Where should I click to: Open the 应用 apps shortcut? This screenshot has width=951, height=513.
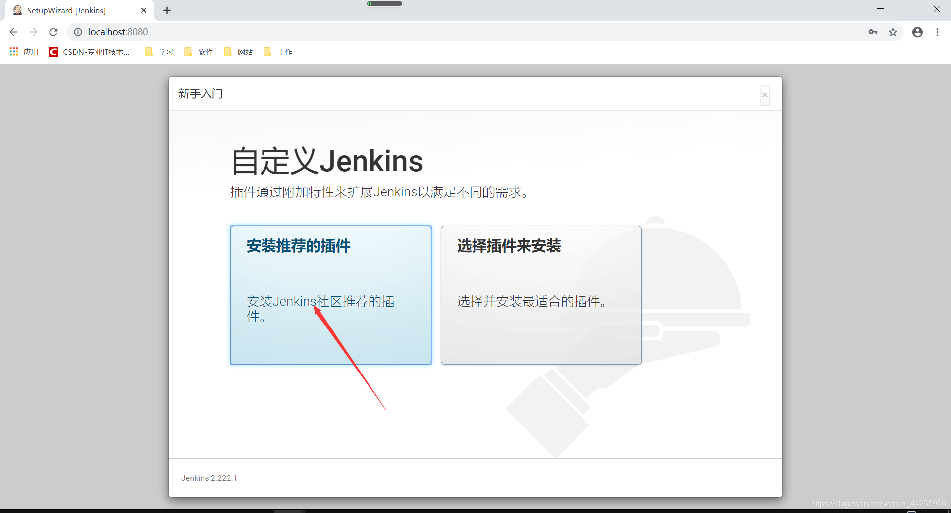click(24, 52)
